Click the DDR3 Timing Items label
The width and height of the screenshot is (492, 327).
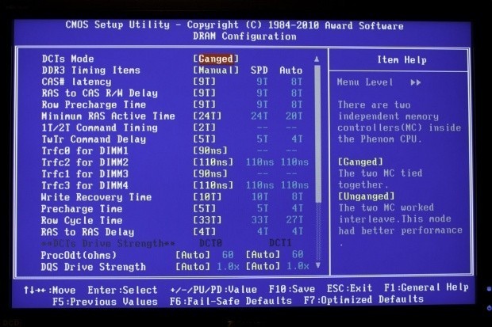91,70
